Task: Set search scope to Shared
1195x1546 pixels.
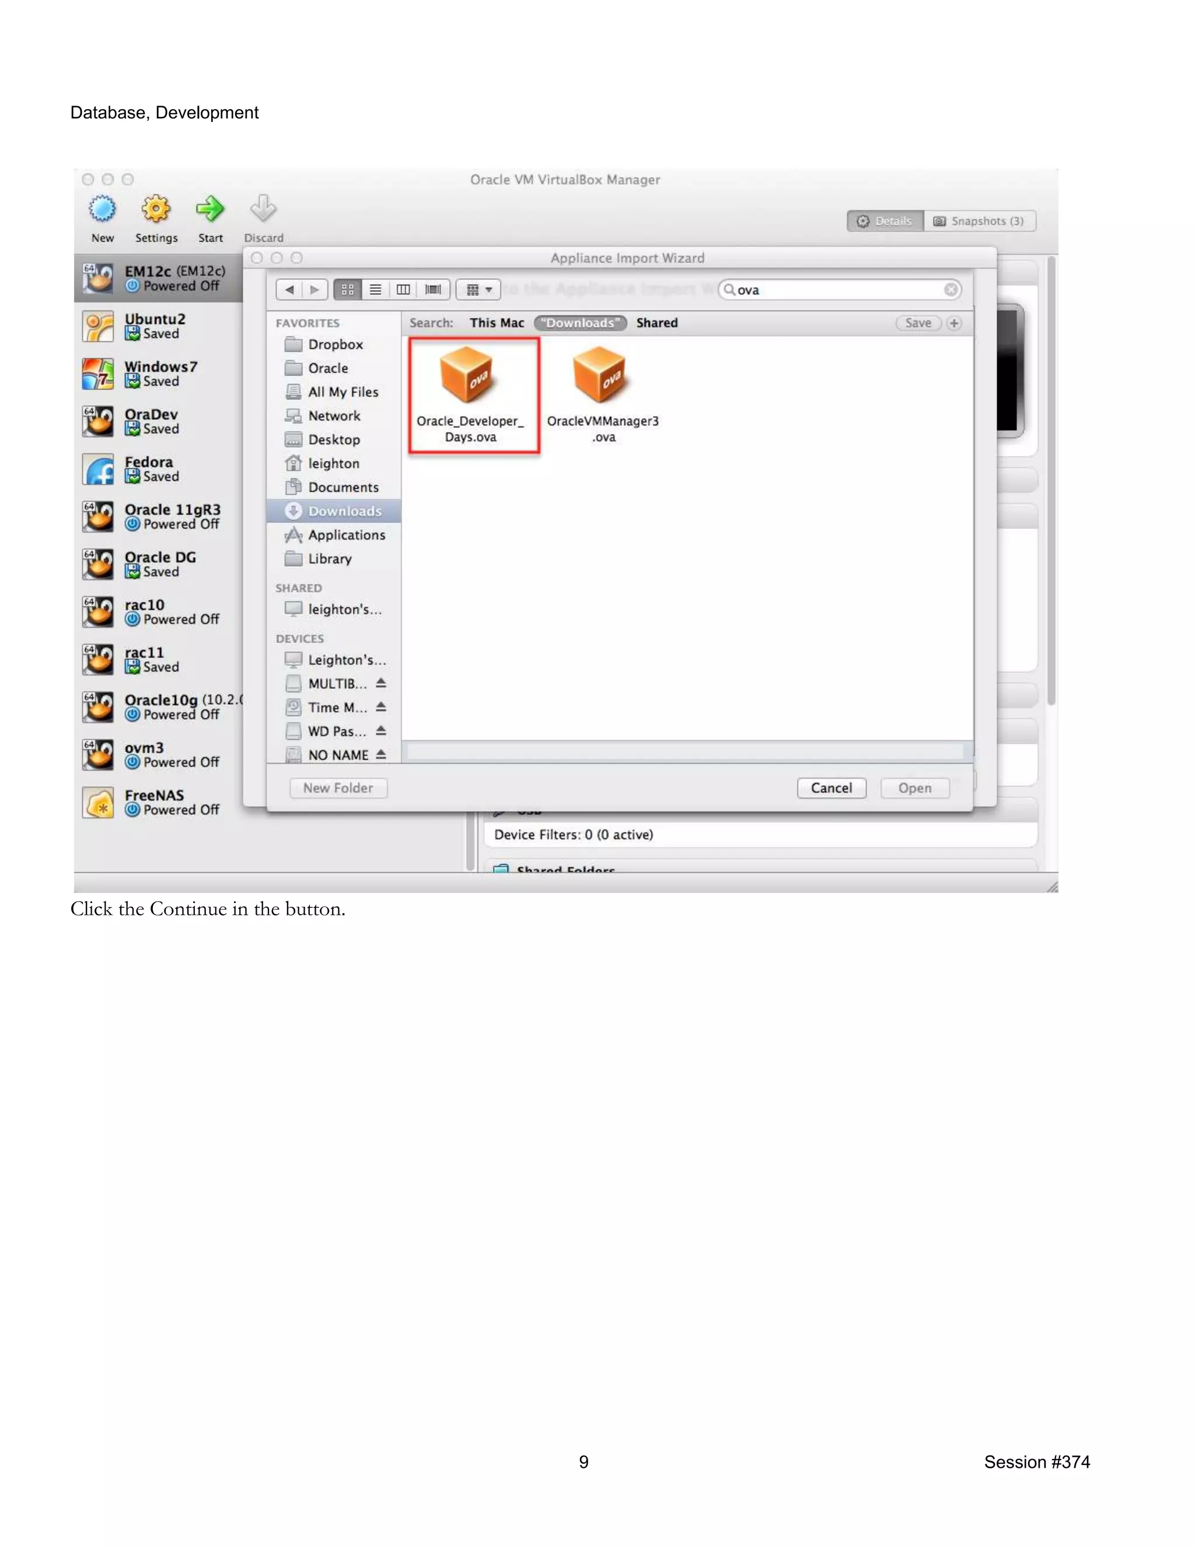Action: (657, 323)
